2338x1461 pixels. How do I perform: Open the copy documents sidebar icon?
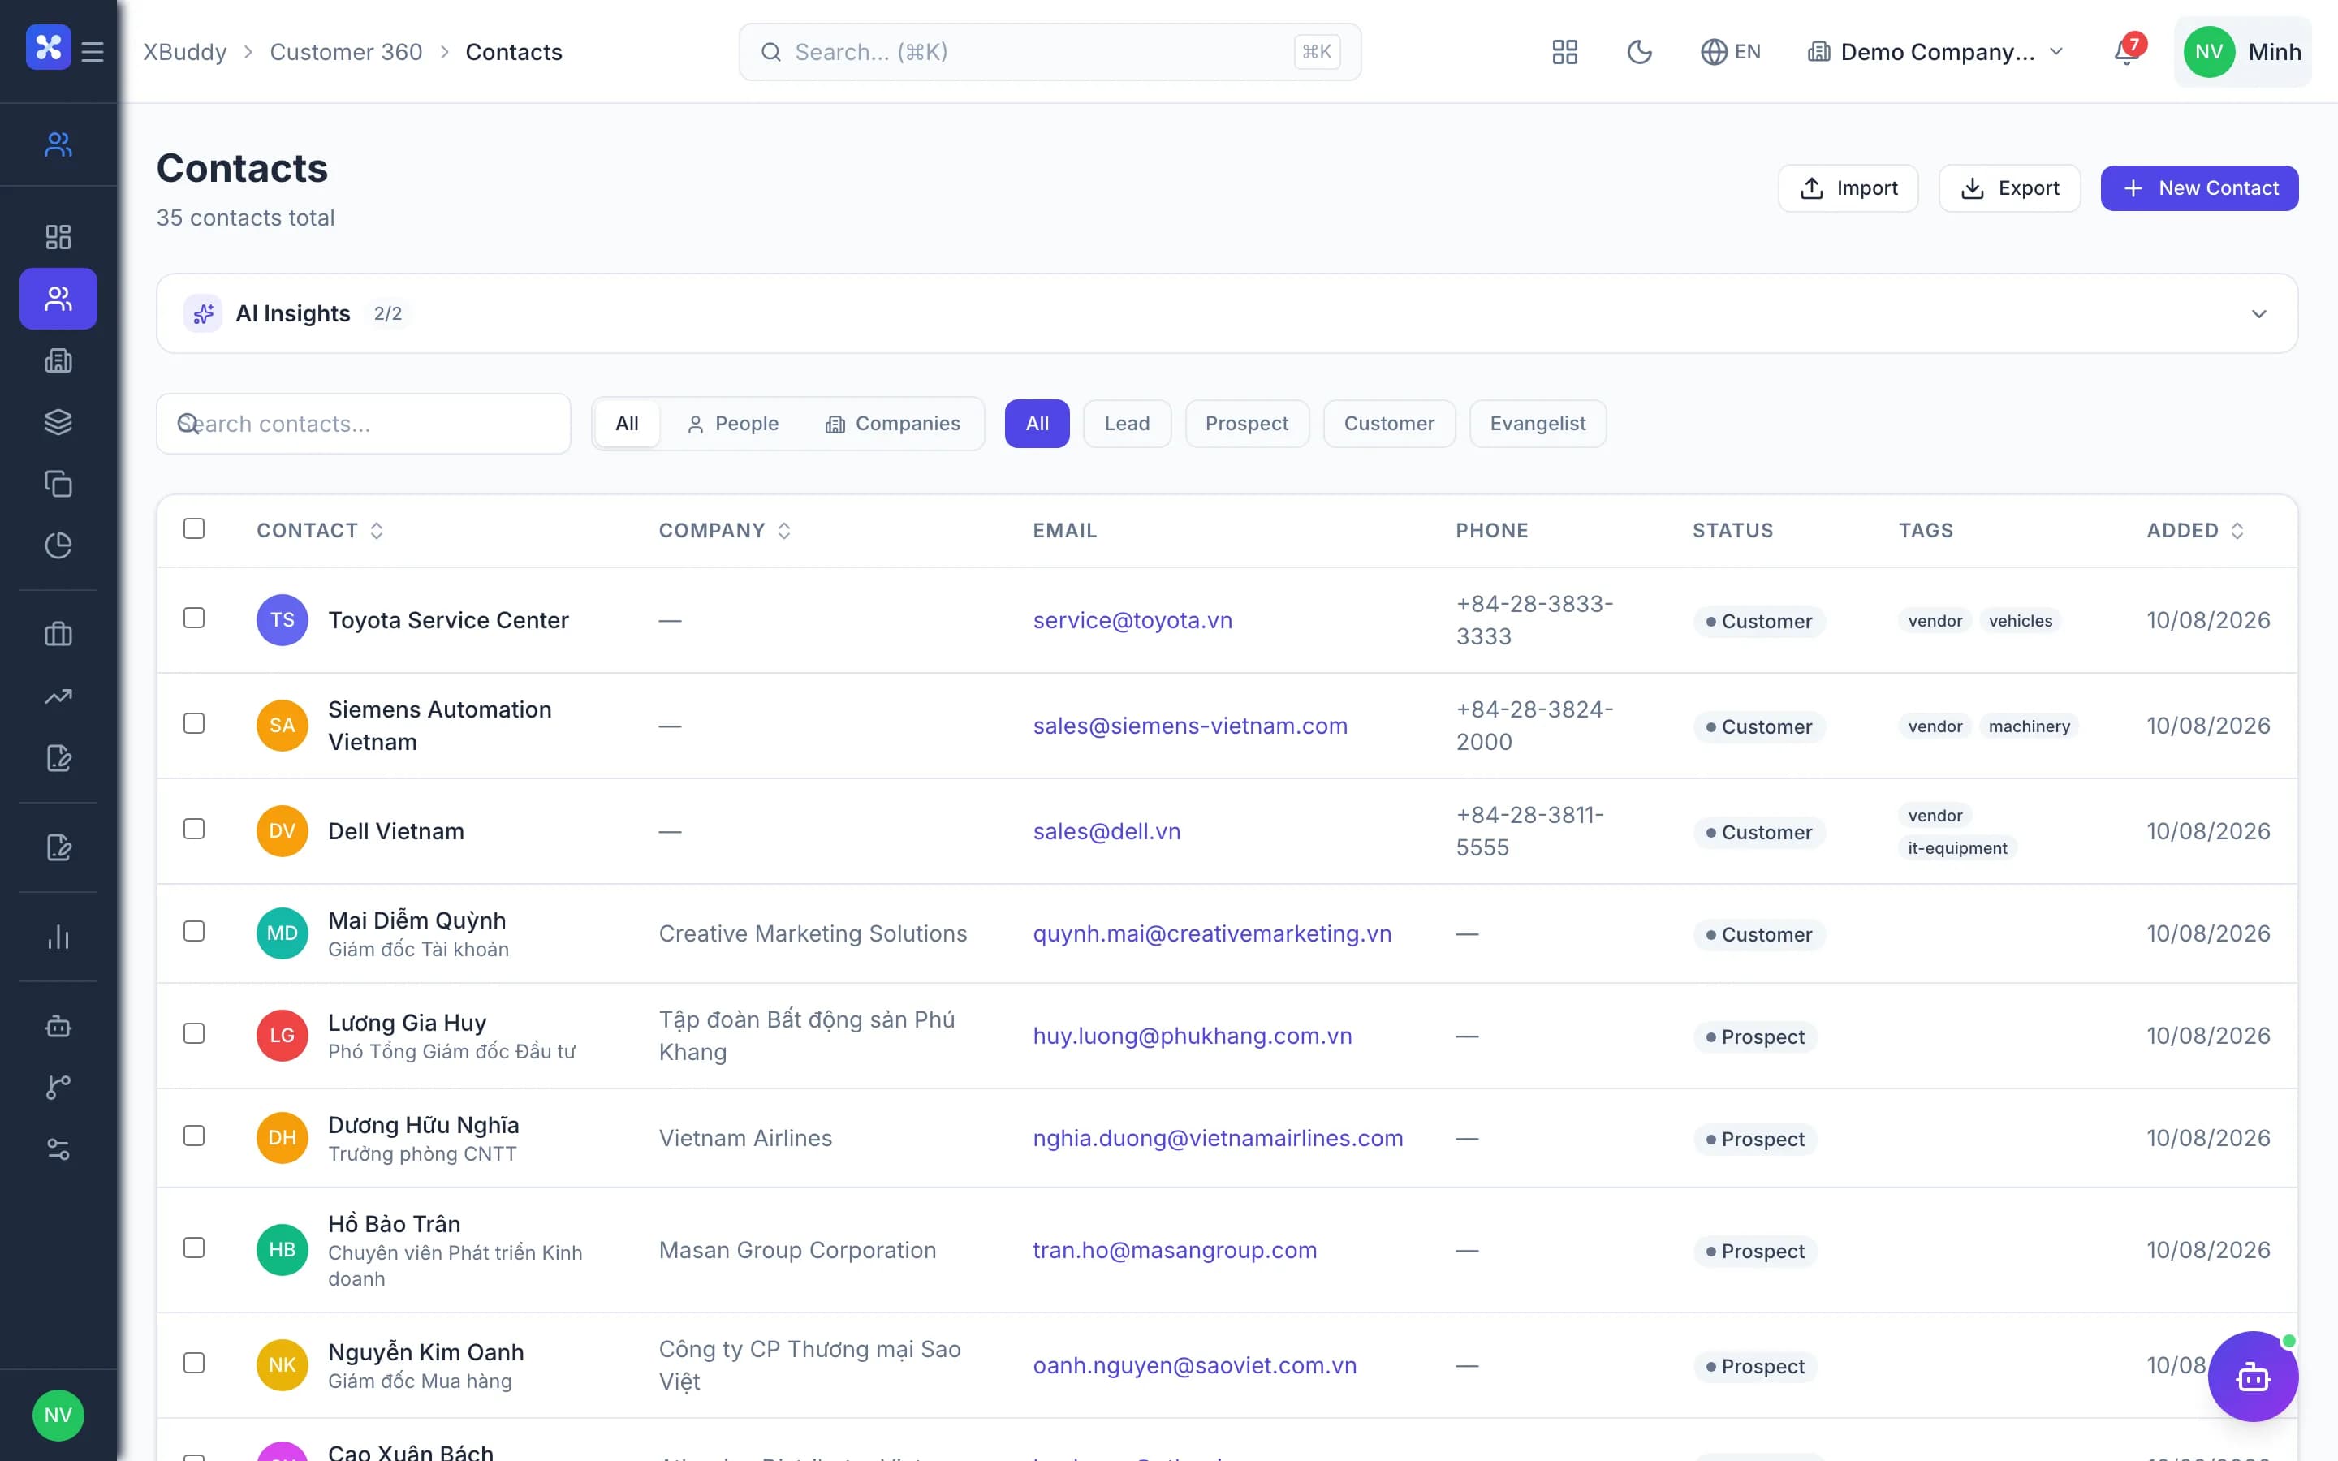58,484
